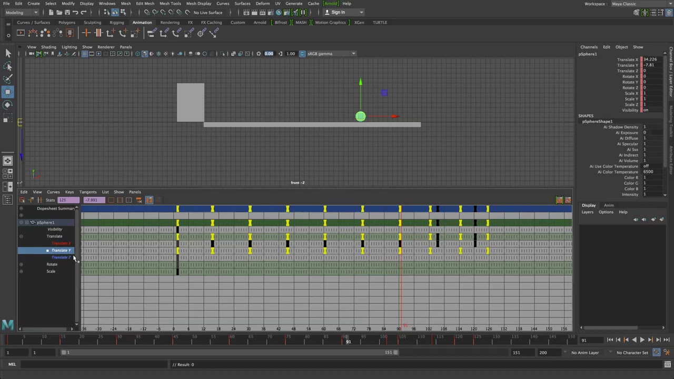Click the Dope Sheet insert keys tool
This screenshot has width=674, height=379.
coord(39,200)
